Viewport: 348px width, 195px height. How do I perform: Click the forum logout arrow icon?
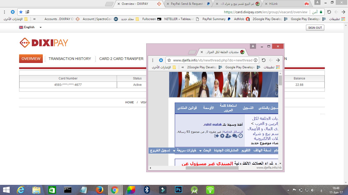coord(217,136)
